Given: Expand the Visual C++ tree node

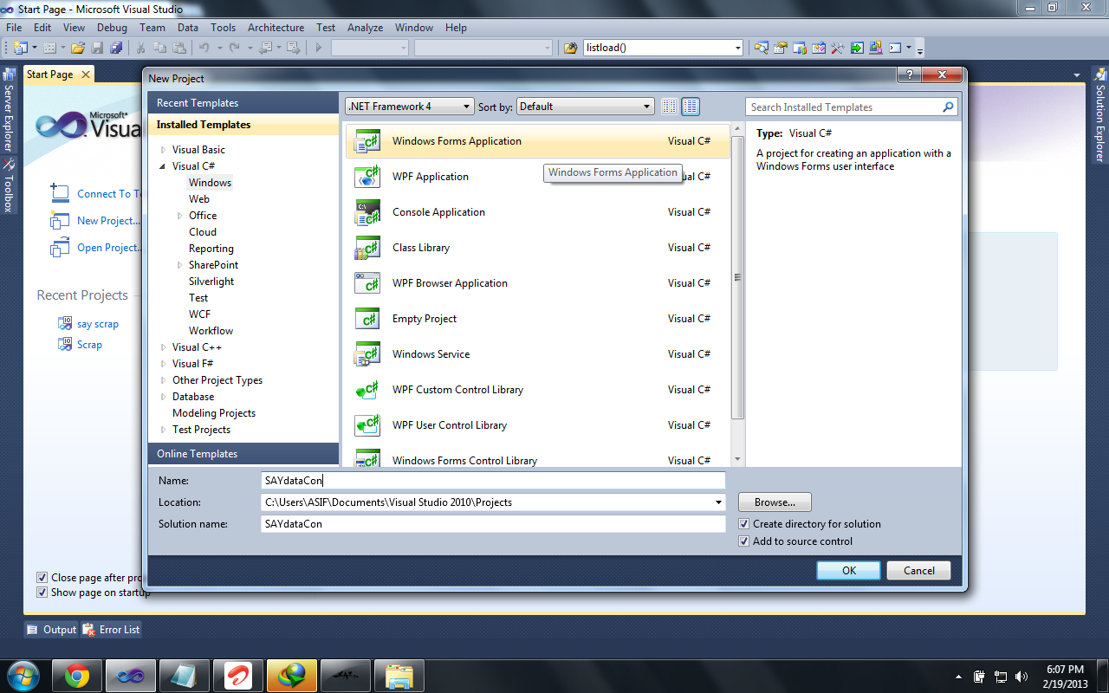Looking at the screenshot, I should pos(164,347).
